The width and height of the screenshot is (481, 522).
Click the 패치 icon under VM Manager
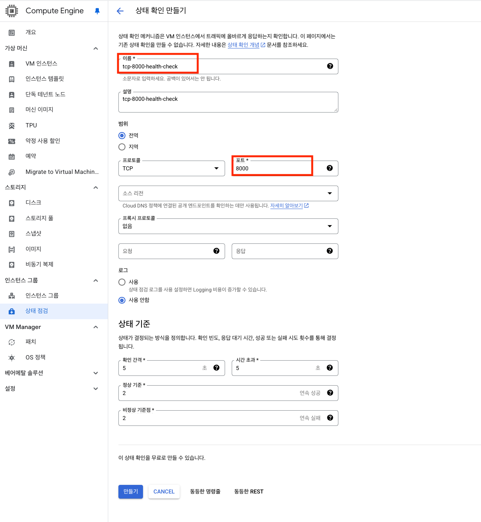click(12, 342)
